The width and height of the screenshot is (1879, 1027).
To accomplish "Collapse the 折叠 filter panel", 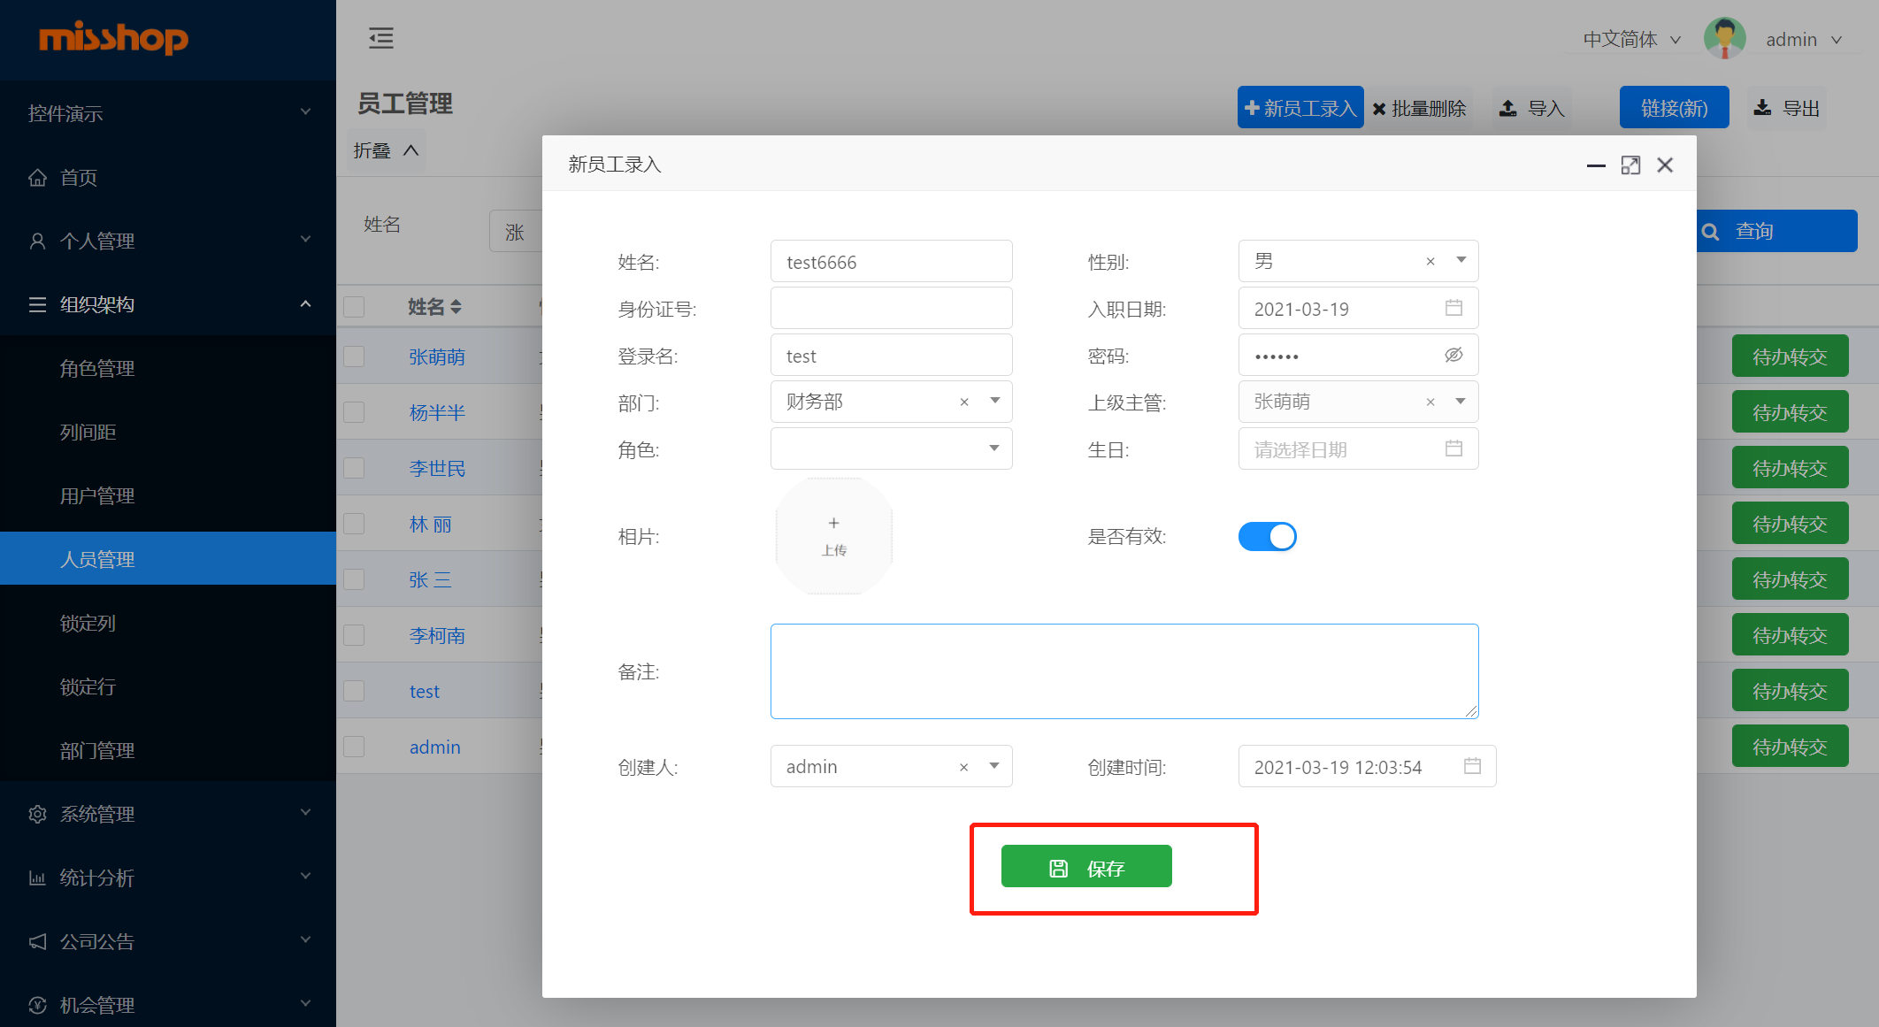I will click(x=386, y=150).
